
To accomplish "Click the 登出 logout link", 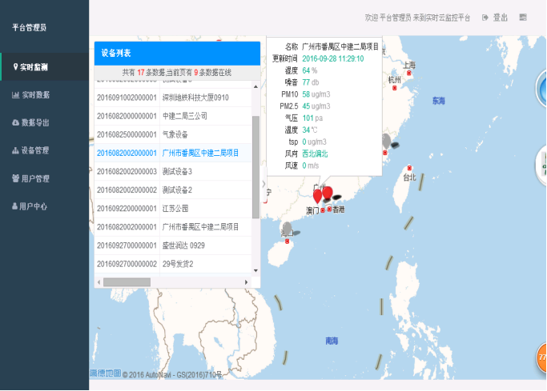I will 496,18.
